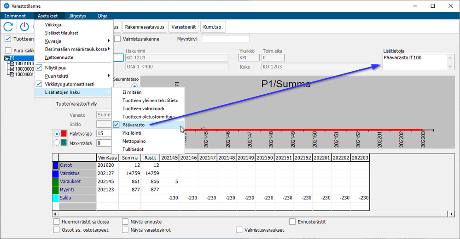Viewport: 460px width, 239px height.
Task: Click the refresh arrow toolbar icon
Action: pyautogui.click(x=8, y=27)
